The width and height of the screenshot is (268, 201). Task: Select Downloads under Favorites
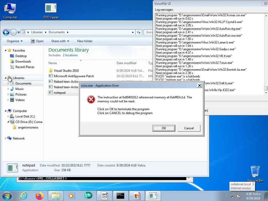click(x=23, y=61)
